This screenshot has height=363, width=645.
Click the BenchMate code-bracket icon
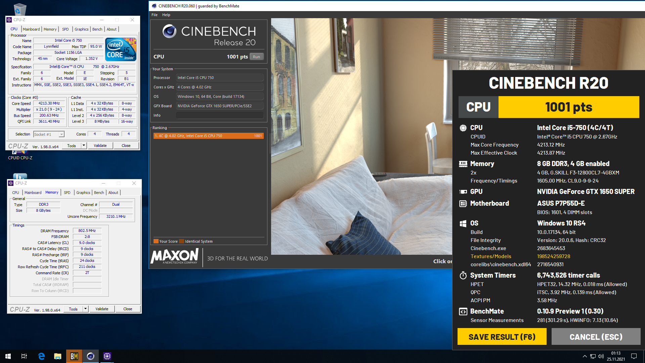(x=463, y=312)
